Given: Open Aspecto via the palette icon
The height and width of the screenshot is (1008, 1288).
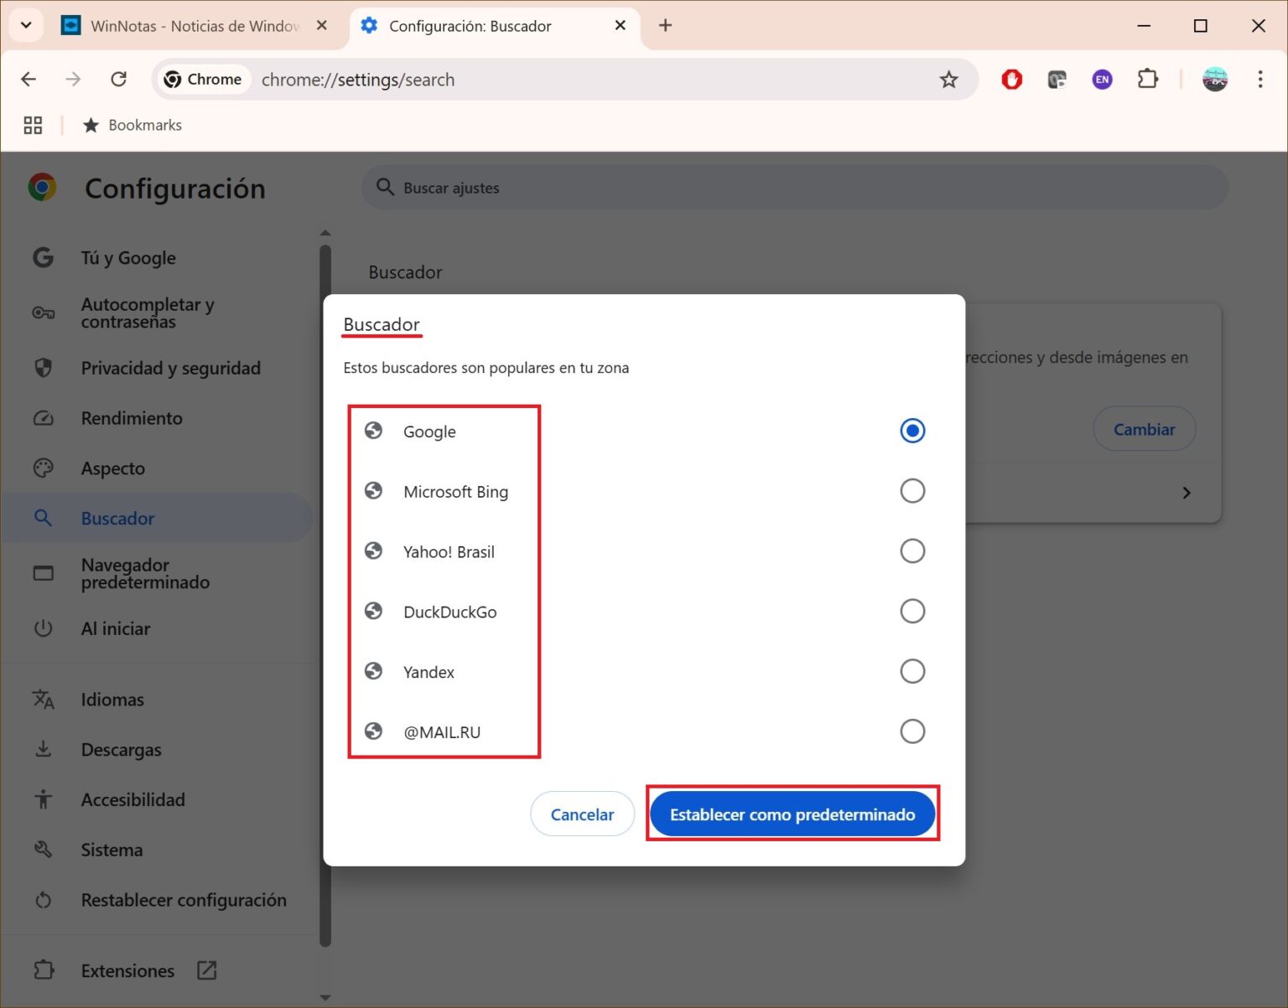Looking at the screenshot, I should 43,468.
